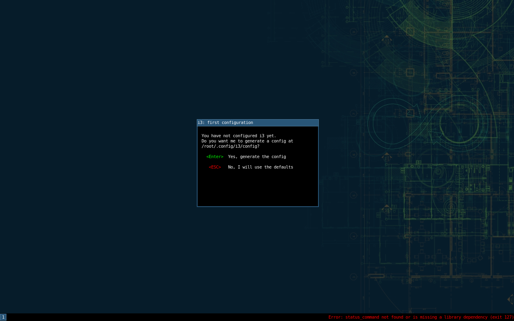Click '/root/.config/i3/config?' path text
This screenshot has height=321, width=514.
coord(230,146)
